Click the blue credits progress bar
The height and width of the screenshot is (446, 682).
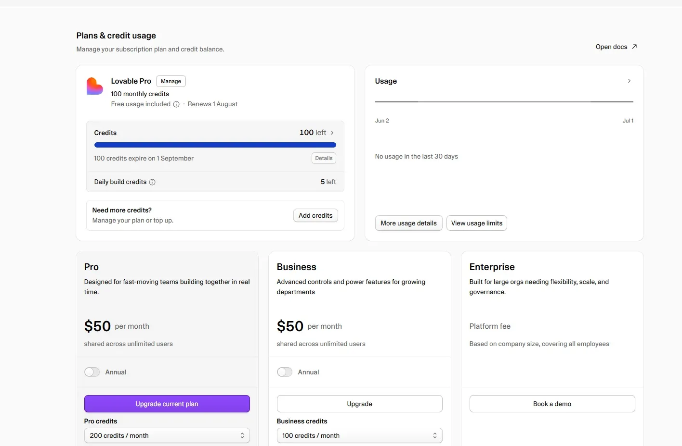[x=215, y=145]
